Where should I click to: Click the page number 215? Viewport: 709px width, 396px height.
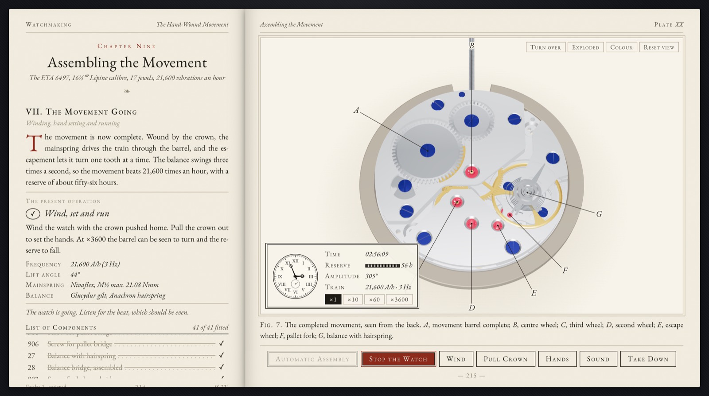pyautogui.click(x=471, y=375)
